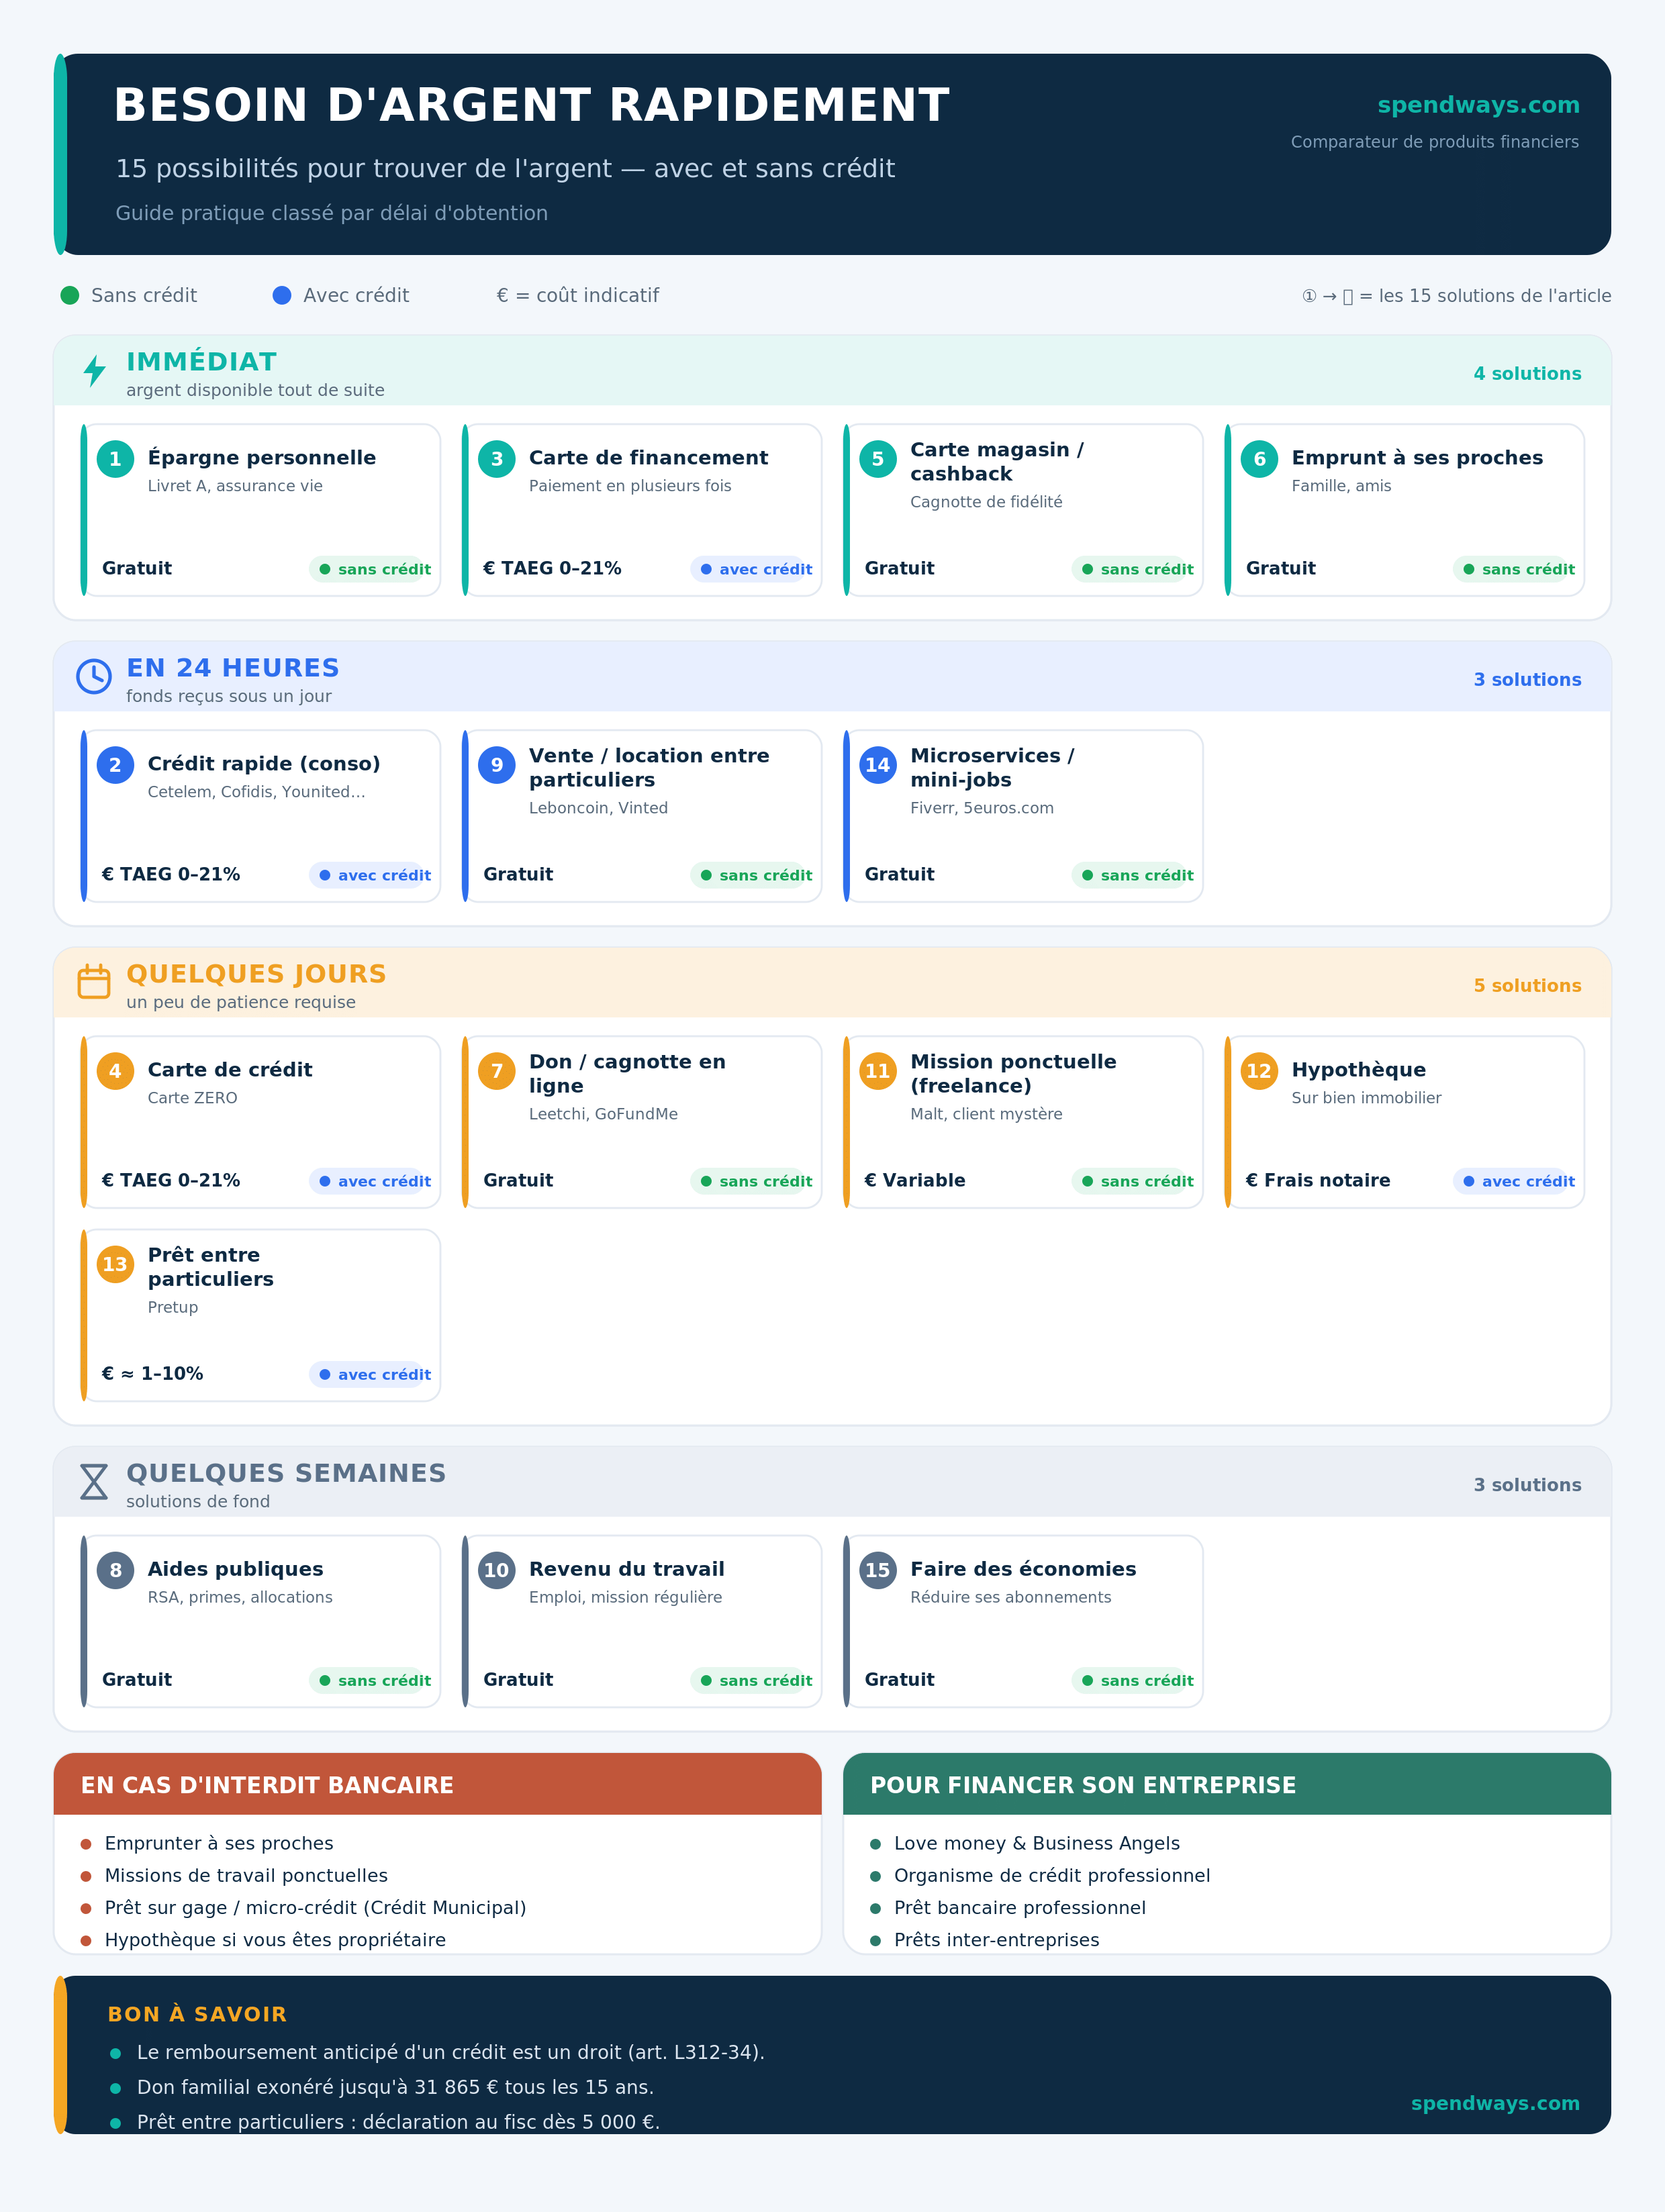Click the hourglass icon beside QUELQUES SEMAINES
Screen dimensions: 1665x2212
click(94, 1481)
